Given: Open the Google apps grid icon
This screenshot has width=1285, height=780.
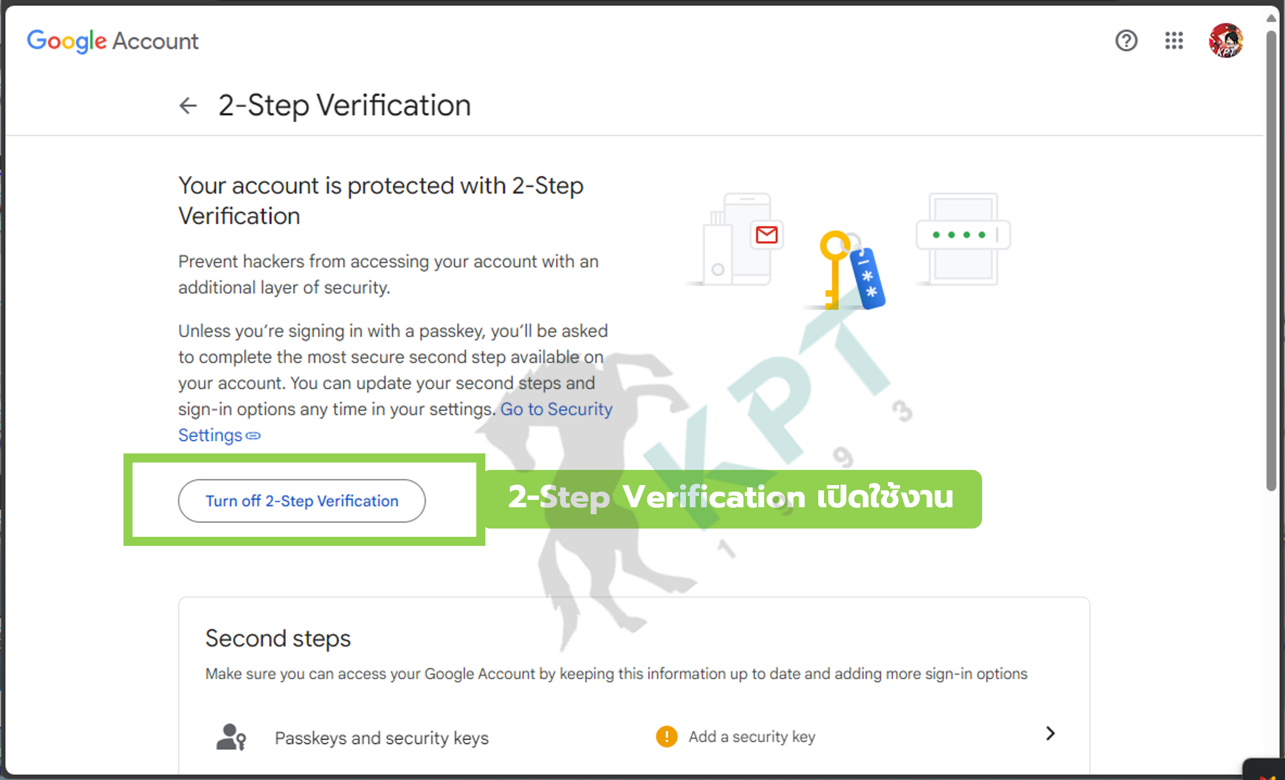Looking at the screenshot, I should 1173,41.
